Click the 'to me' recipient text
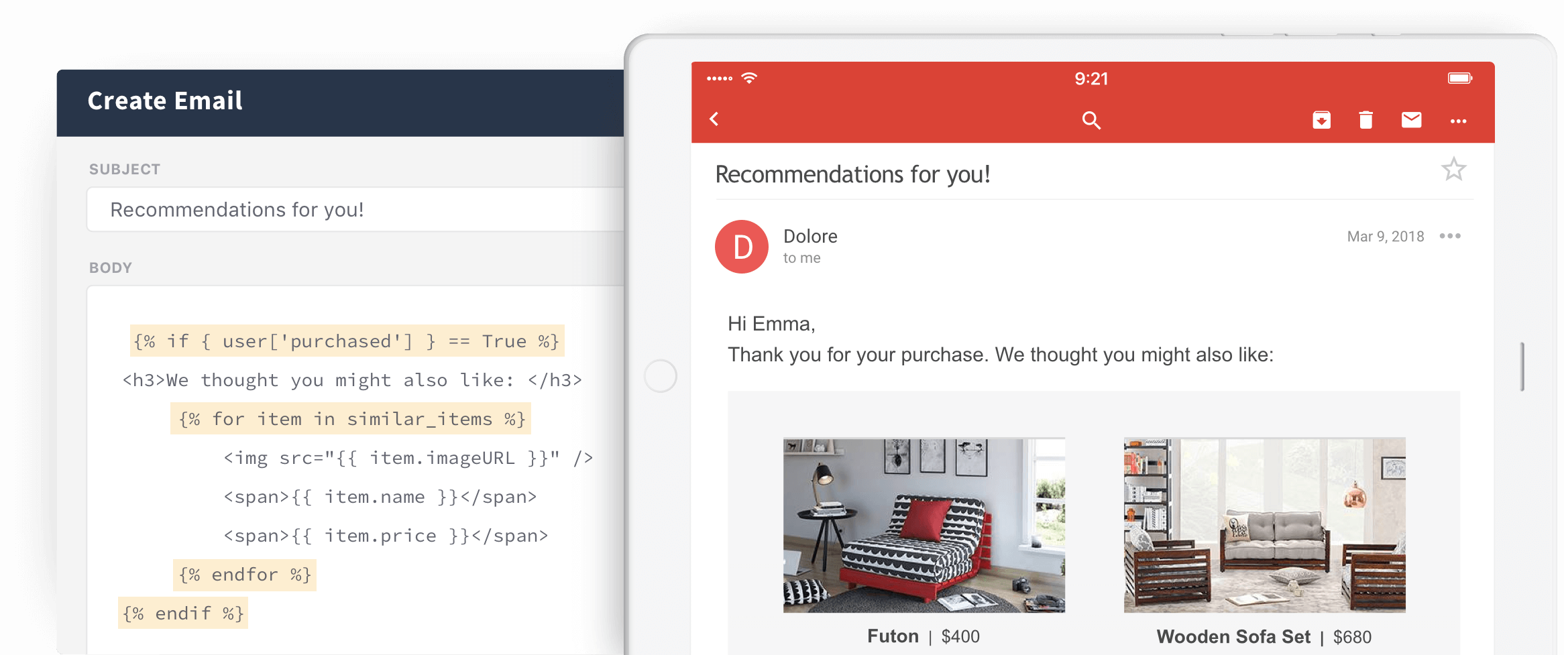 (x=801, y=258)
